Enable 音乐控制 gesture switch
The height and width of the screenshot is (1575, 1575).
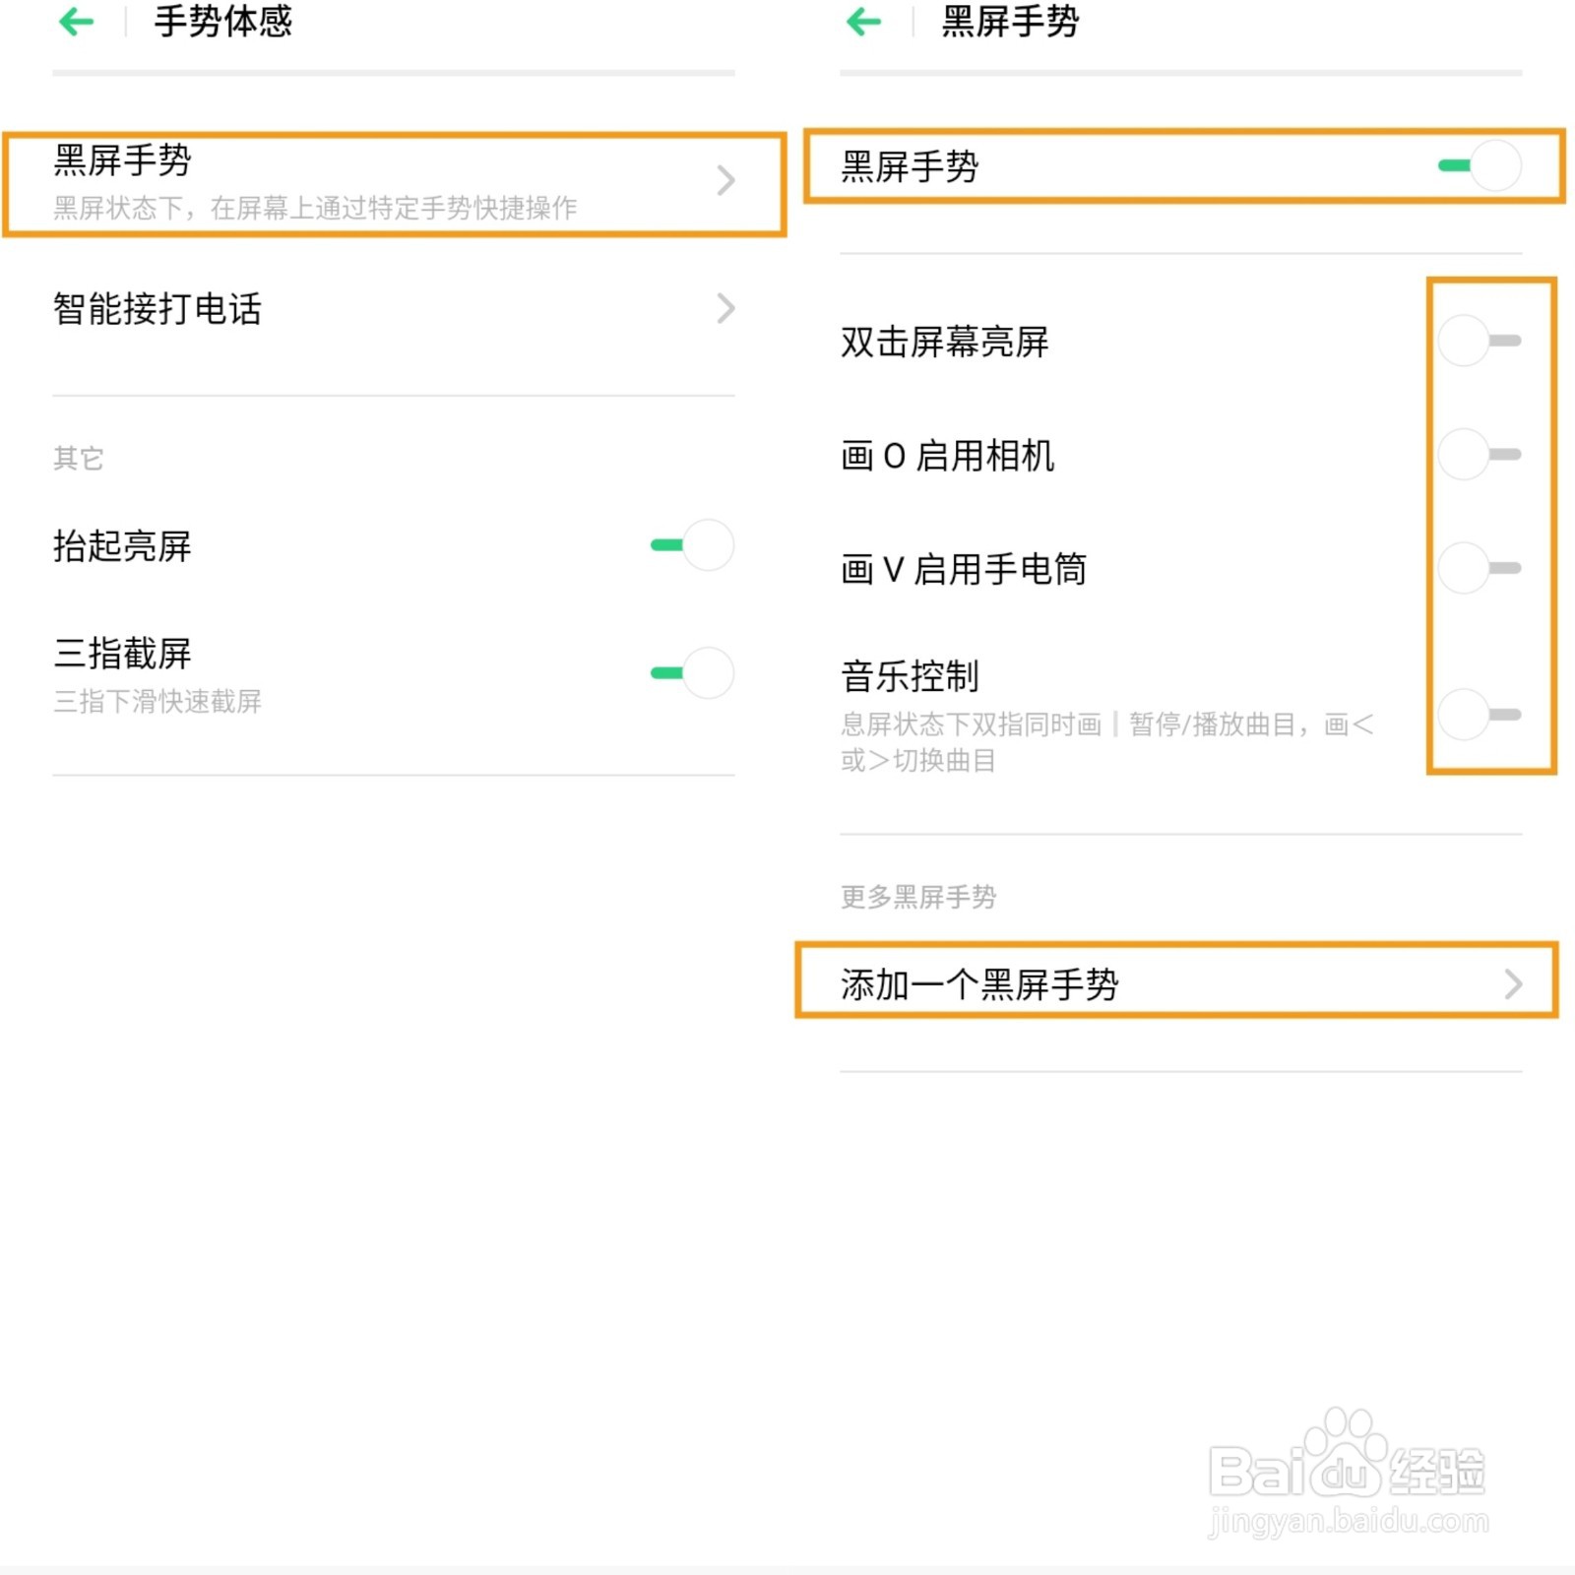pyautogui.click(x=1480, y=715)
